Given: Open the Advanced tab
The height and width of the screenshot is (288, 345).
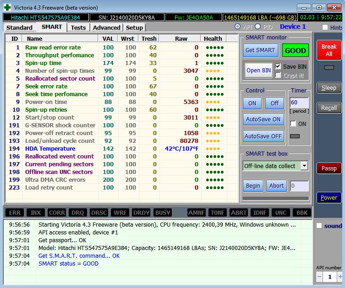Looking at the screenshot, I should (106, 27).
